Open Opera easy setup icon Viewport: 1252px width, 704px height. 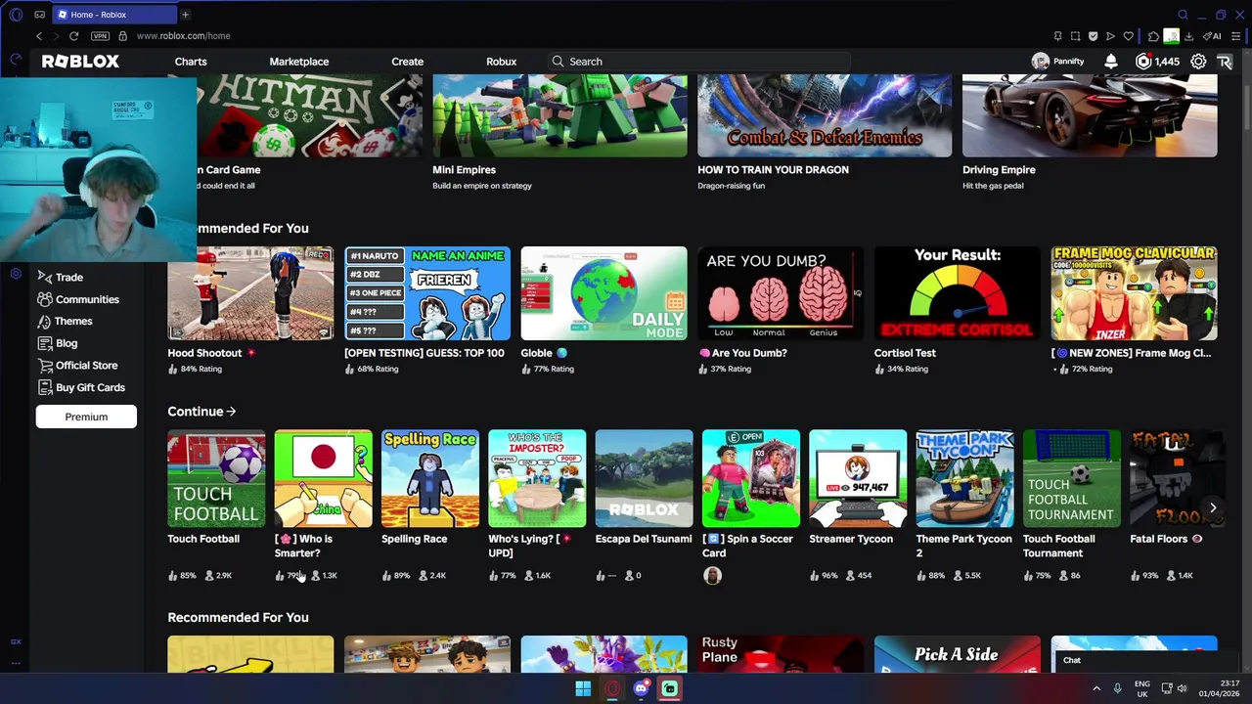(x=1235, y=36)
